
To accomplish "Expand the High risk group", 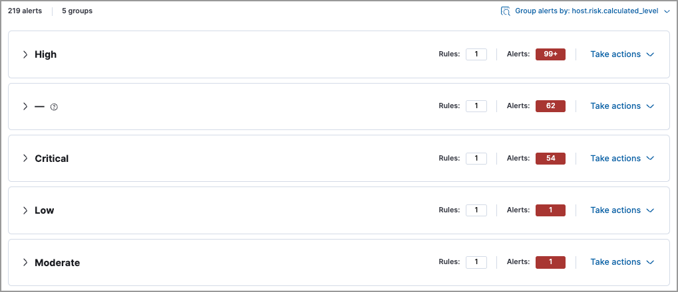I will pos(25,54).
